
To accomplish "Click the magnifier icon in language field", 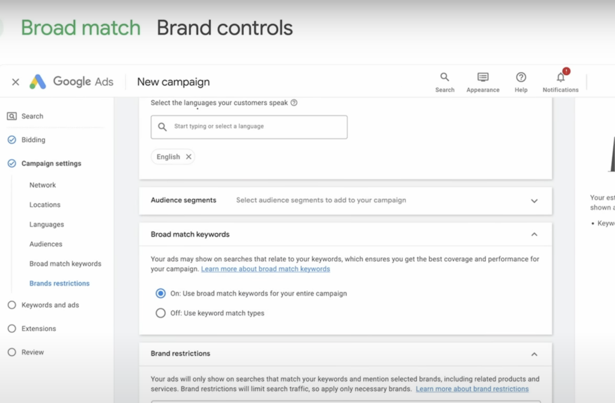I will click(162, 127).
